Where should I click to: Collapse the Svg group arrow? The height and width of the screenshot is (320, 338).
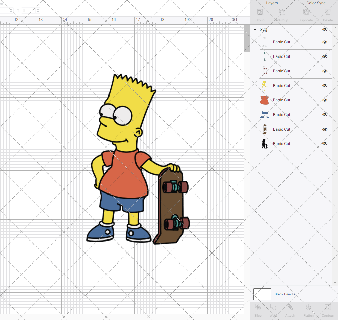(255, 30)
